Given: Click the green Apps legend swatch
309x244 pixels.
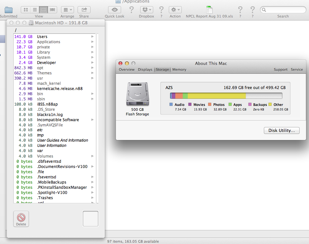Looking at the screenshot, I should point(230,104).
